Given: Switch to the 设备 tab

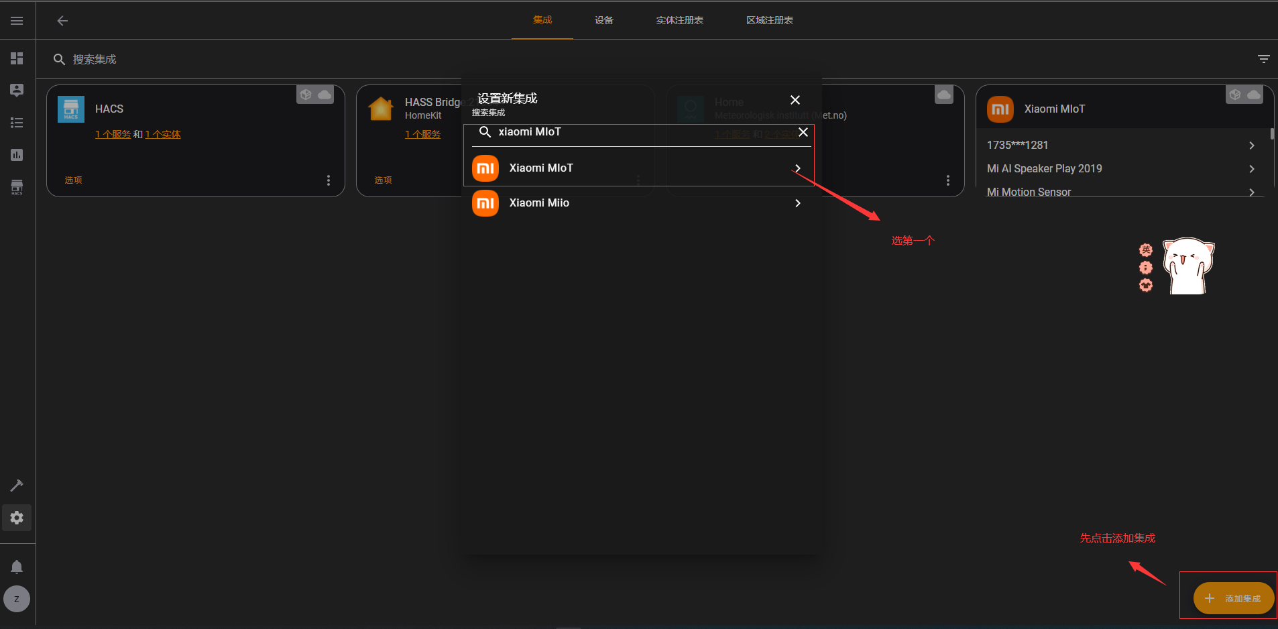Looking at the screenshot, I should pyautogui.click(x=604, y=20).
